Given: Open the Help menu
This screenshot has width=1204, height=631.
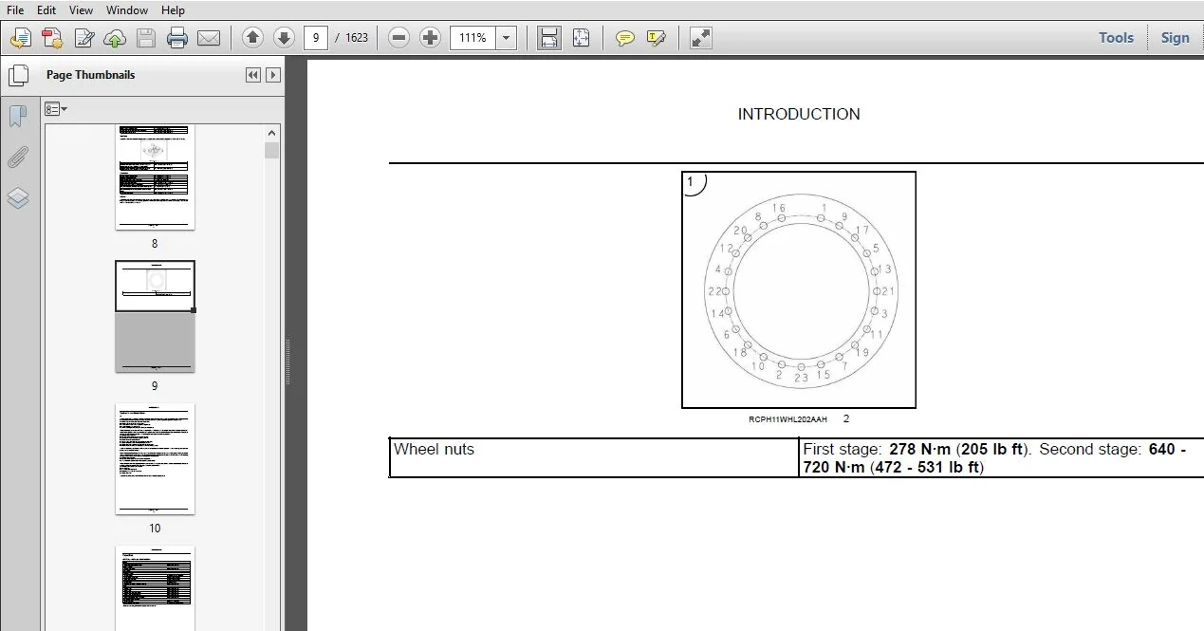Looking at the screenshot, I should 173,10.
